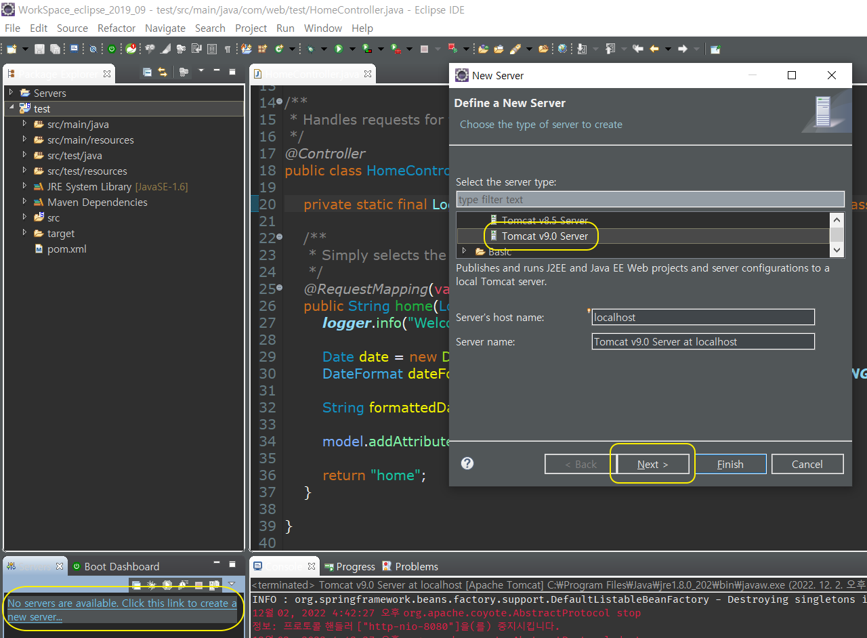This screenshot has height=638, width=867.
Task: Click the New file wizard toolbar icon
Action: pos(12,49)
